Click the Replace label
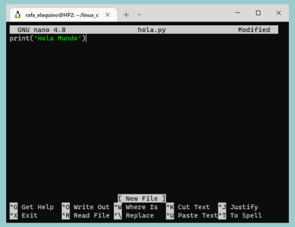This screenshot has height=227, width=295. (140, 215)
